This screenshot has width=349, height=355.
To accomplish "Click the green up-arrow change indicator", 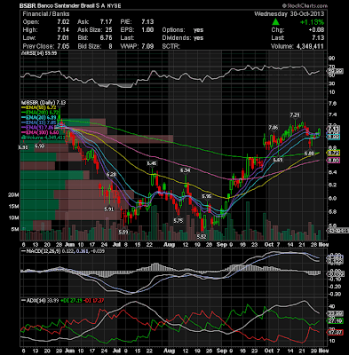I will point(275,22).
